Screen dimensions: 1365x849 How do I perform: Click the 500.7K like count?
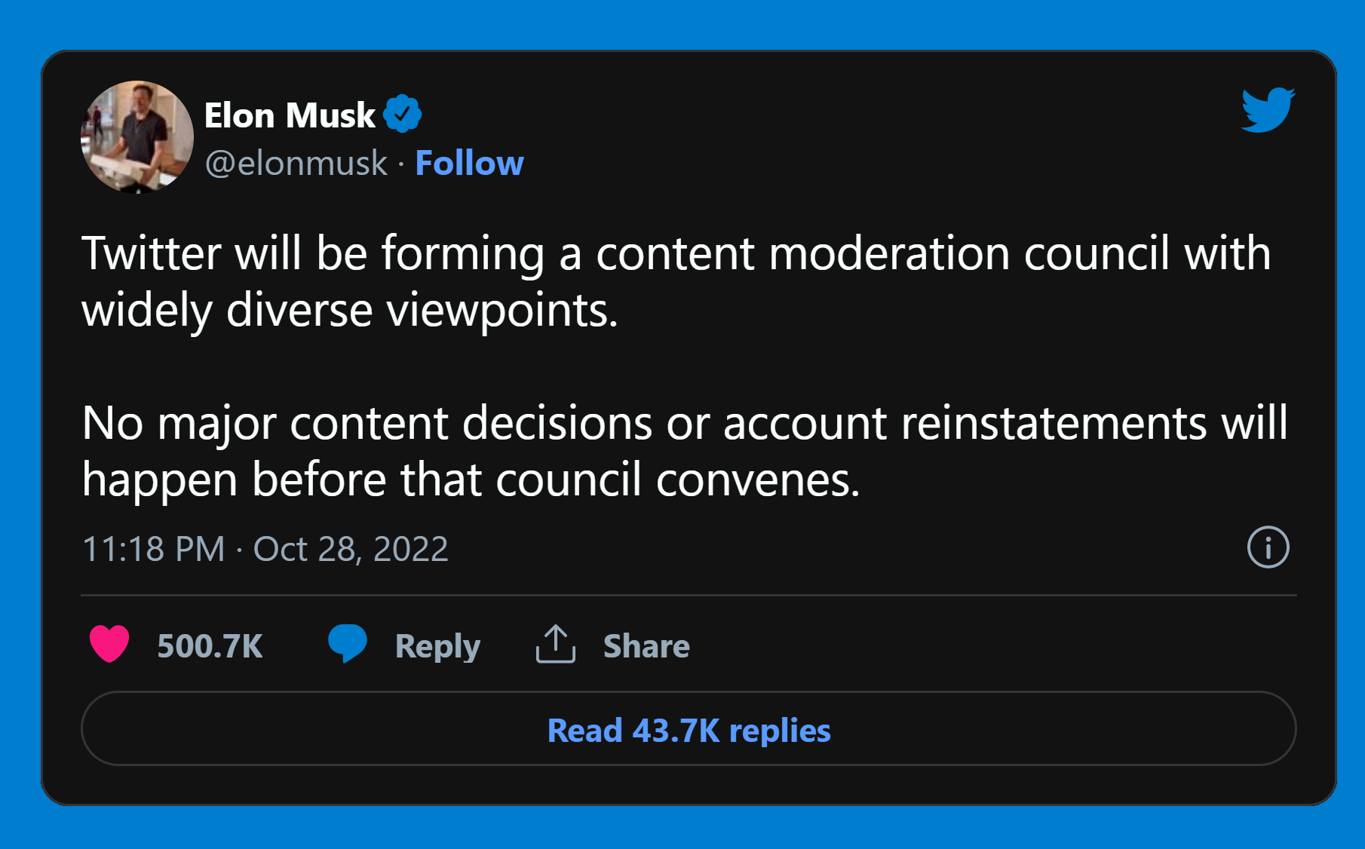[210, 646]
